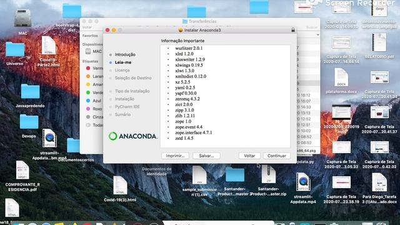Select Captura de Tela 2020-07...14.44.14 icon
This screenshot has height=225, width=400.
point(341,42)
